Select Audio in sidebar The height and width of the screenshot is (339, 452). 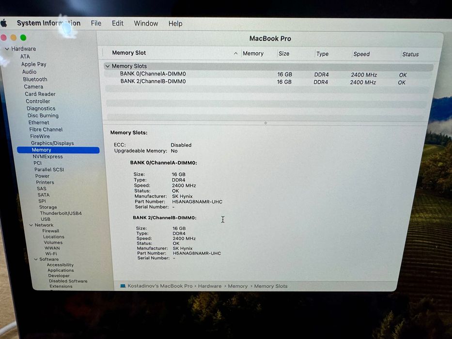[x=30, y=72]
